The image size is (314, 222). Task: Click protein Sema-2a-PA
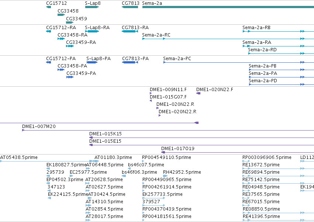tap(263, 73)
